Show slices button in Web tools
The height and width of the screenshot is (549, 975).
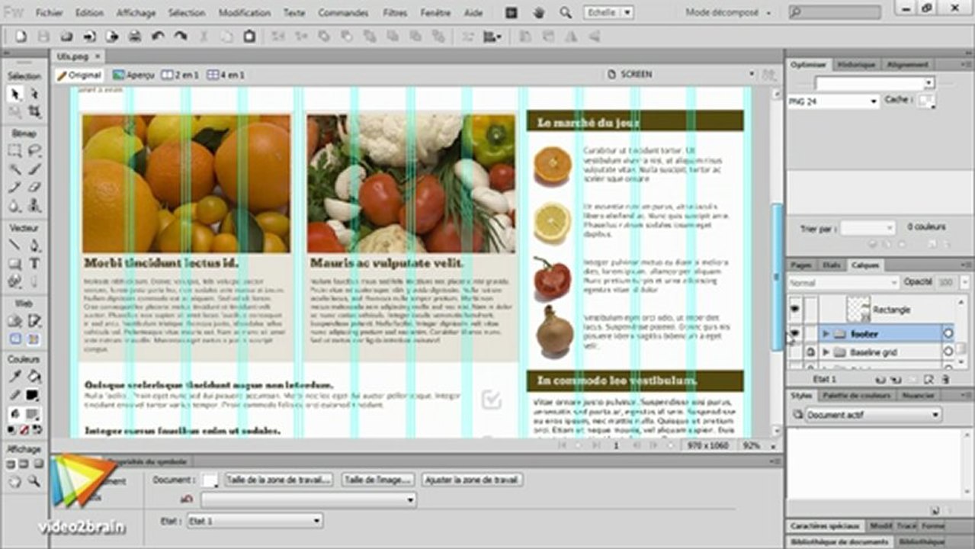[34, 339]
